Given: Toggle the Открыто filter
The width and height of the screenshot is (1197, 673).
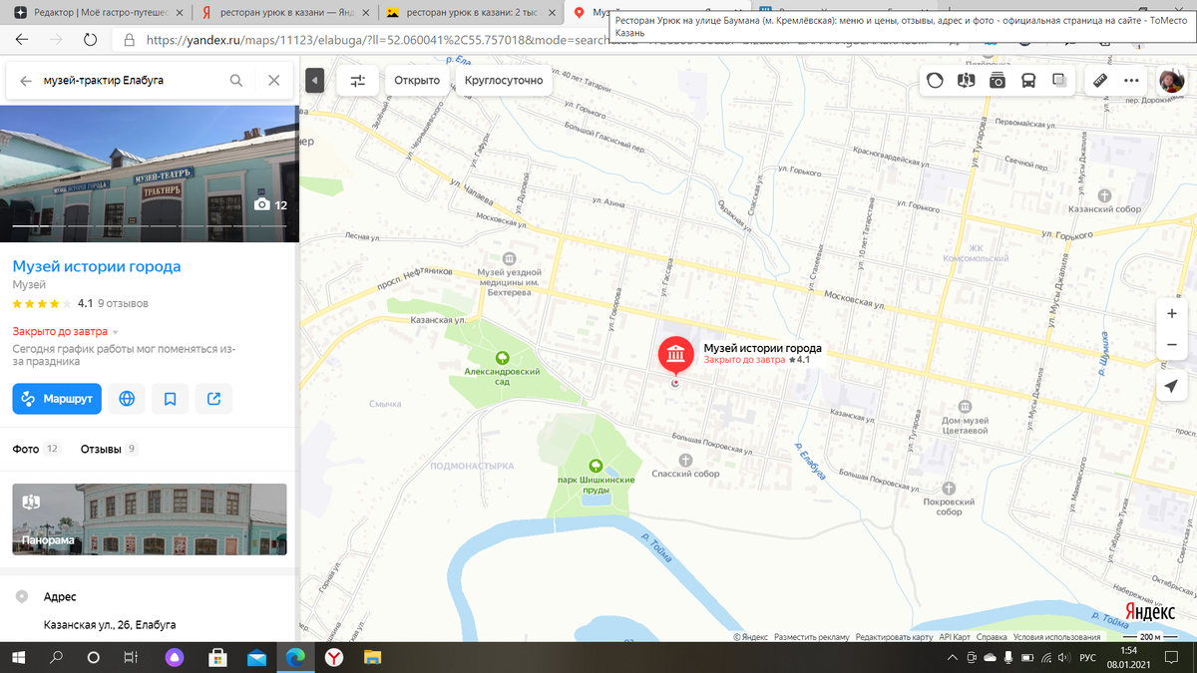Looking at the screenshot, I should [417, 81].
